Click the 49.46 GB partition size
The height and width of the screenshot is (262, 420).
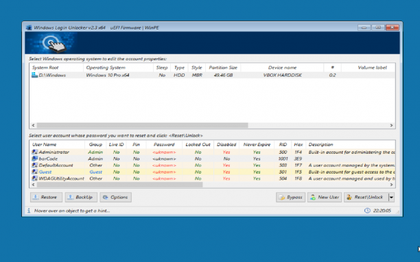(223, 75)
